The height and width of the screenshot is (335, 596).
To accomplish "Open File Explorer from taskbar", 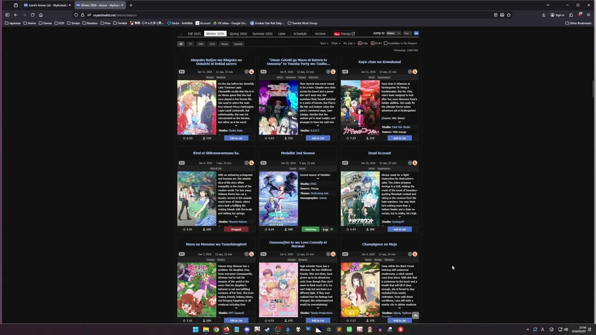I will tap(206, 329).
